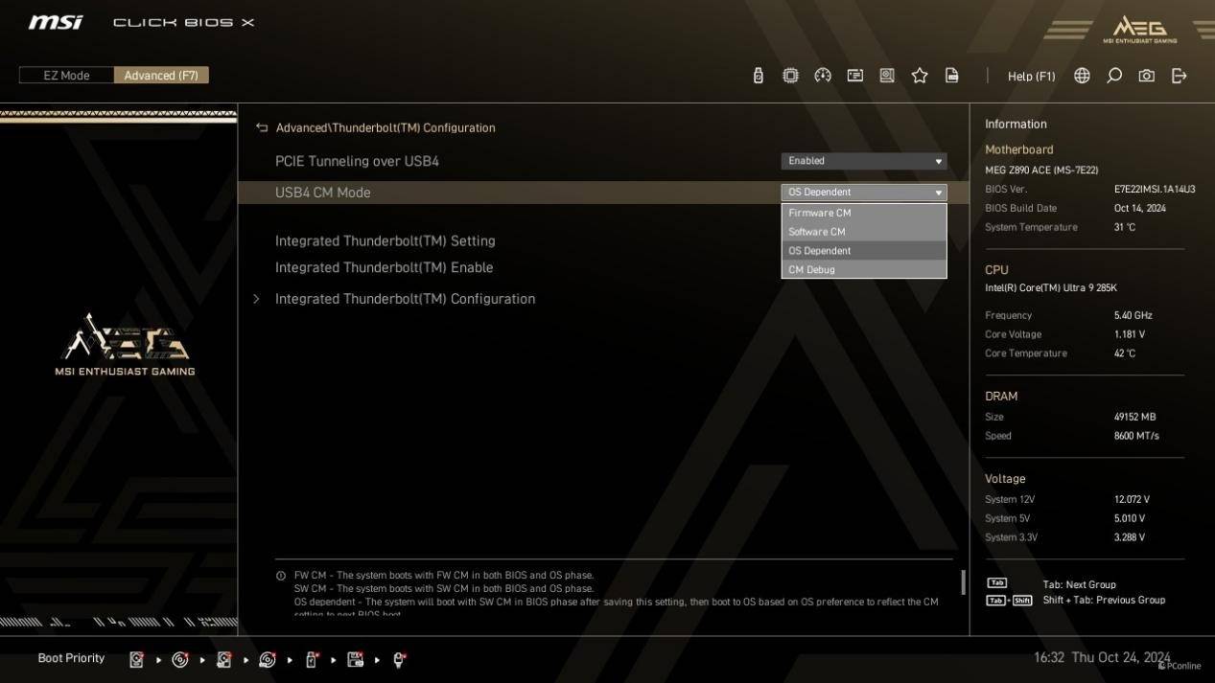This screenshot has width=1215, height=683.
Task: Click the Tab: Next Group hint
Action: pyautogui.click(x=1079, y=584)
